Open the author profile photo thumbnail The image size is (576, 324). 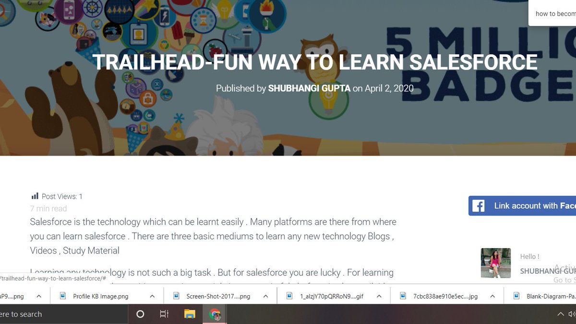coord(496,263)
